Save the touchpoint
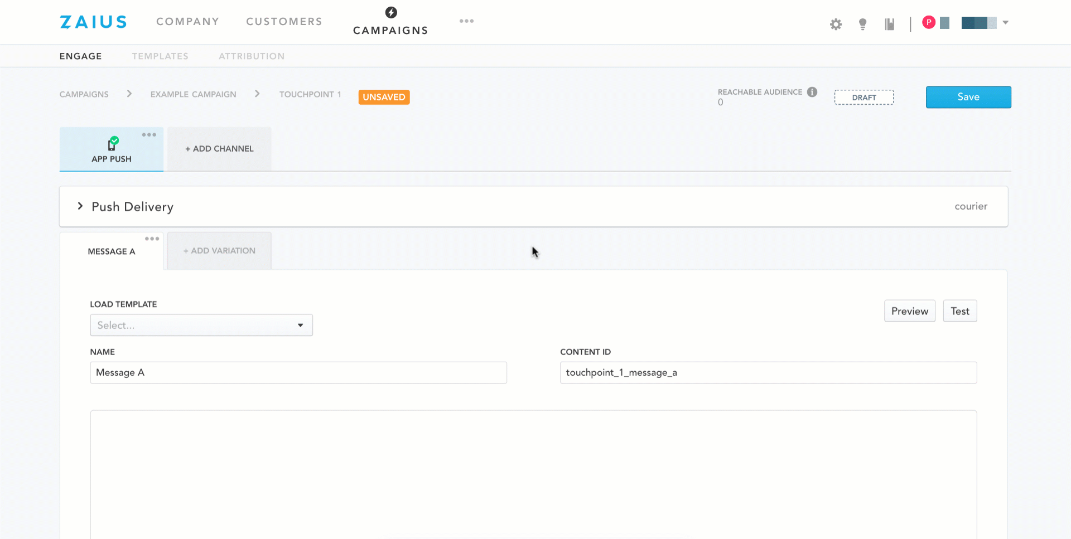The height and width of the screenshot is (539, 1071). pos(968,97)
